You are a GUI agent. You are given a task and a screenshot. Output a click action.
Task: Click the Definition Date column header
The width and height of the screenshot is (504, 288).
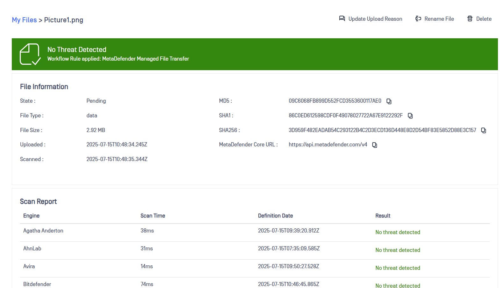275,216
